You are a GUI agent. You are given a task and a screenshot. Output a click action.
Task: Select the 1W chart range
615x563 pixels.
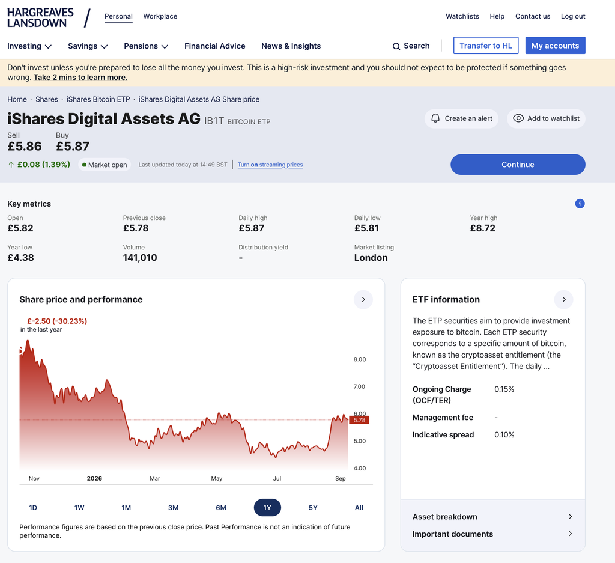(79, 508)
